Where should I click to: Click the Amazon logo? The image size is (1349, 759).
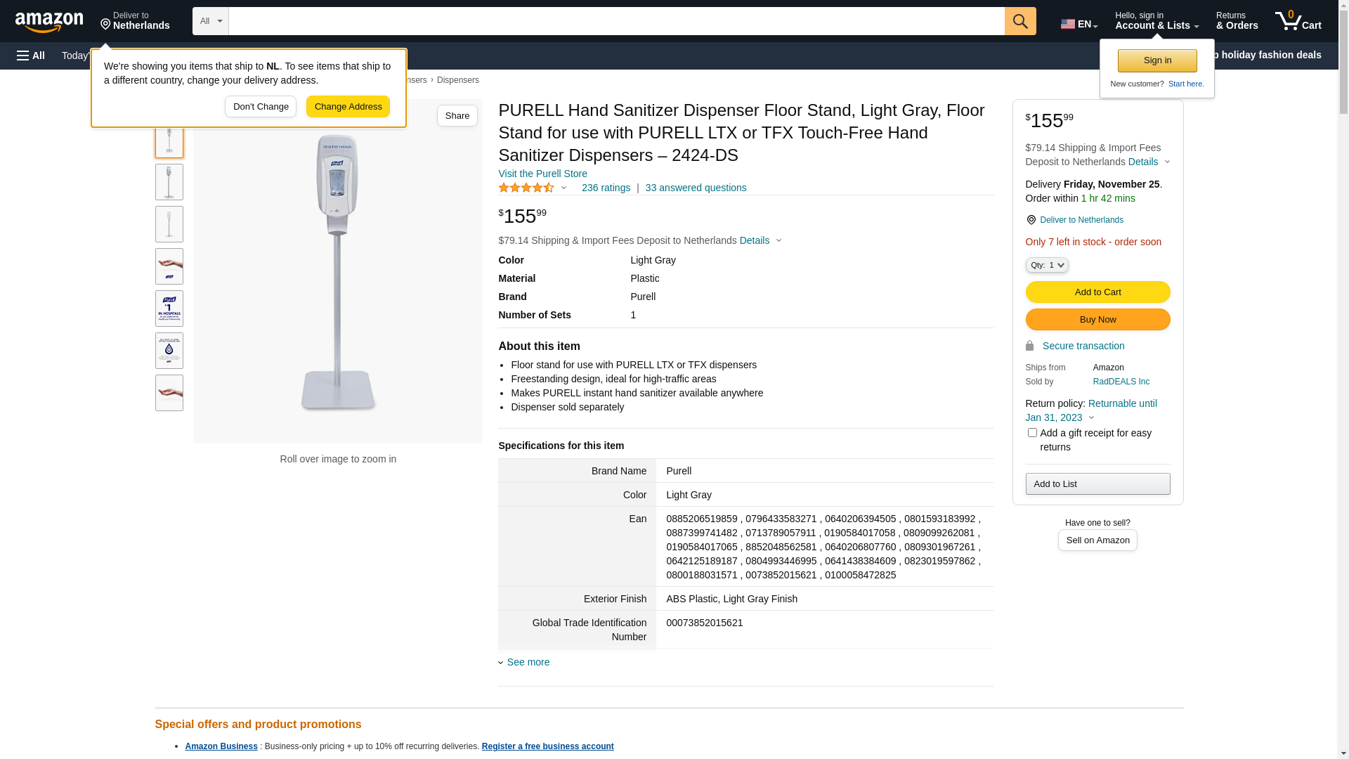coord(49,22)
